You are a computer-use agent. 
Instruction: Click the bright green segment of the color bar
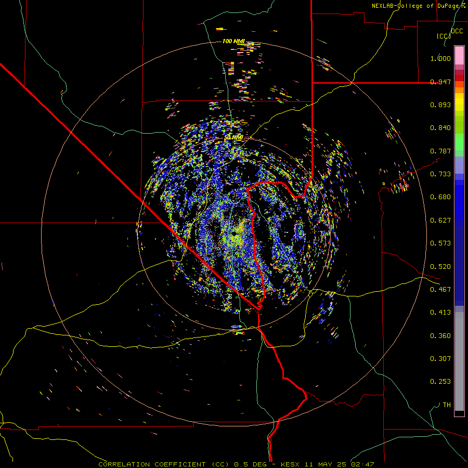459,142
